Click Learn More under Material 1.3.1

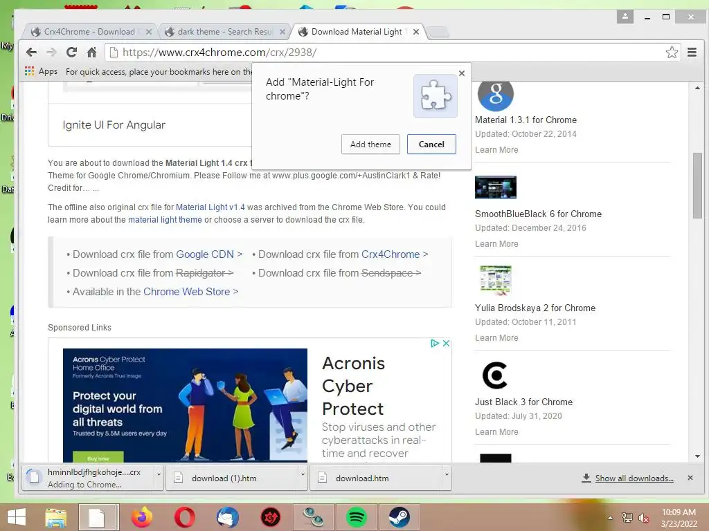496,150
